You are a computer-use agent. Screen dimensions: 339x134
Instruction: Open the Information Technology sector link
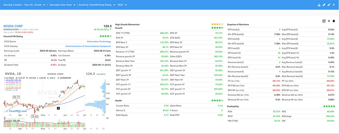99,41
